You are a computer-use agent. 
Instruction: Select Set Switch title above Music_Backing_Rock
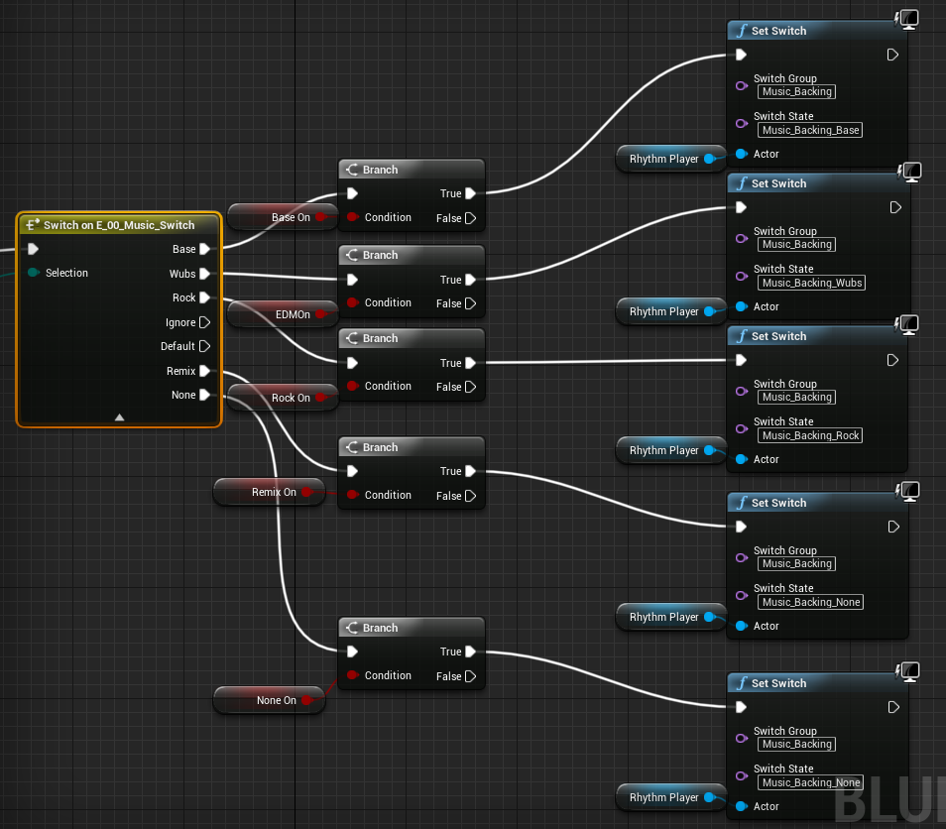tap(778, 336)
